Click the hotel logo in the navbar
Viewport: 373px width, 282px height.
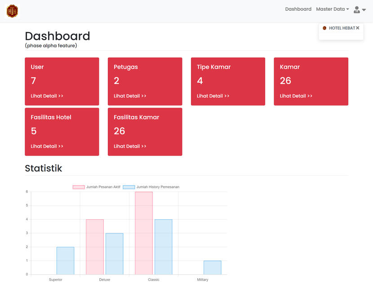(12, 11)
